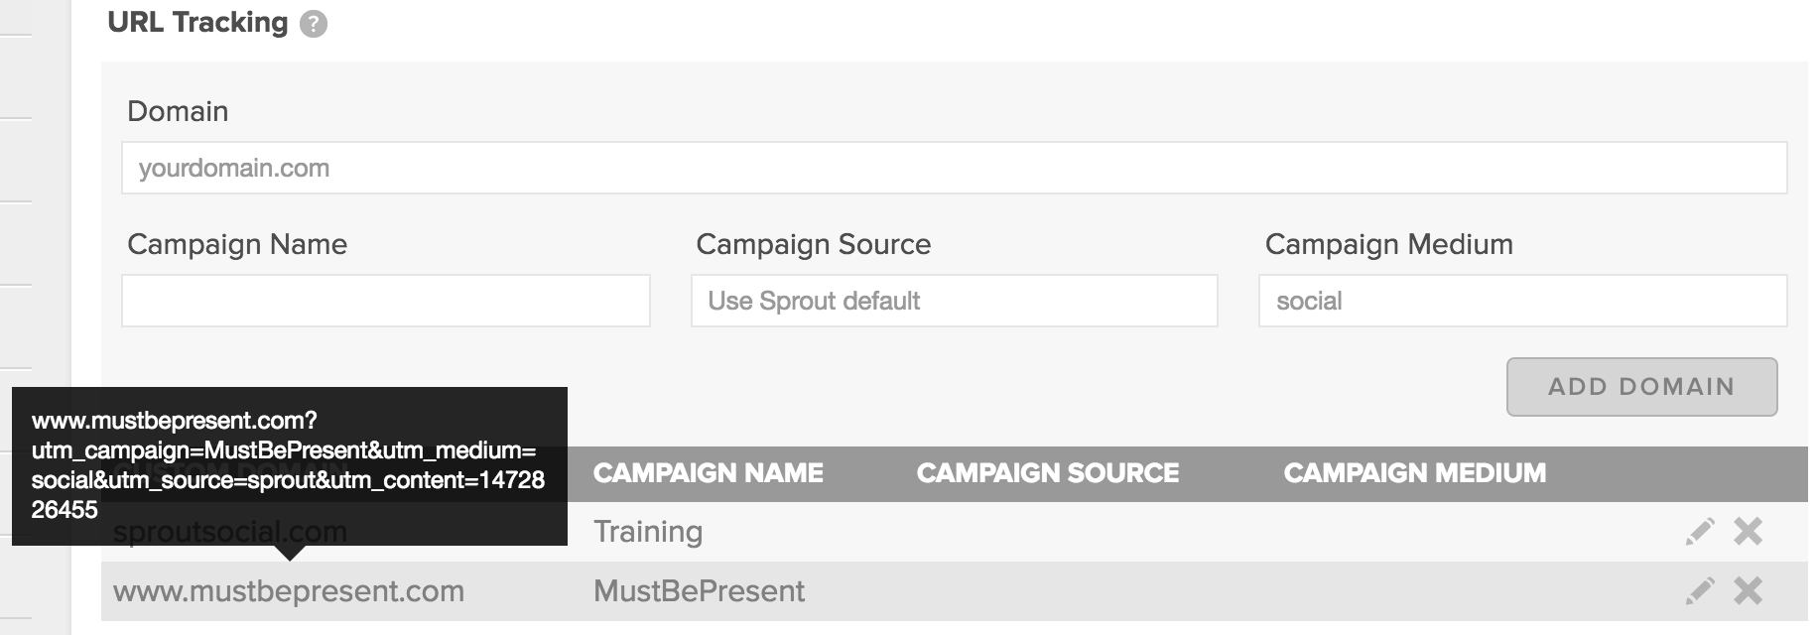Click the Campaign Medium label
Image resolution: width=1818 pixels, height=635 pixels.
[1388, 244]
